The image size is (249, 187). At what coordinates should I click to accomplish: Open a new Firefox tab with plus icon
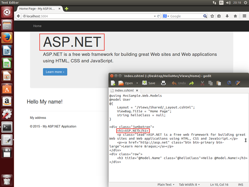pyautogui.click(x=67, y=9)
